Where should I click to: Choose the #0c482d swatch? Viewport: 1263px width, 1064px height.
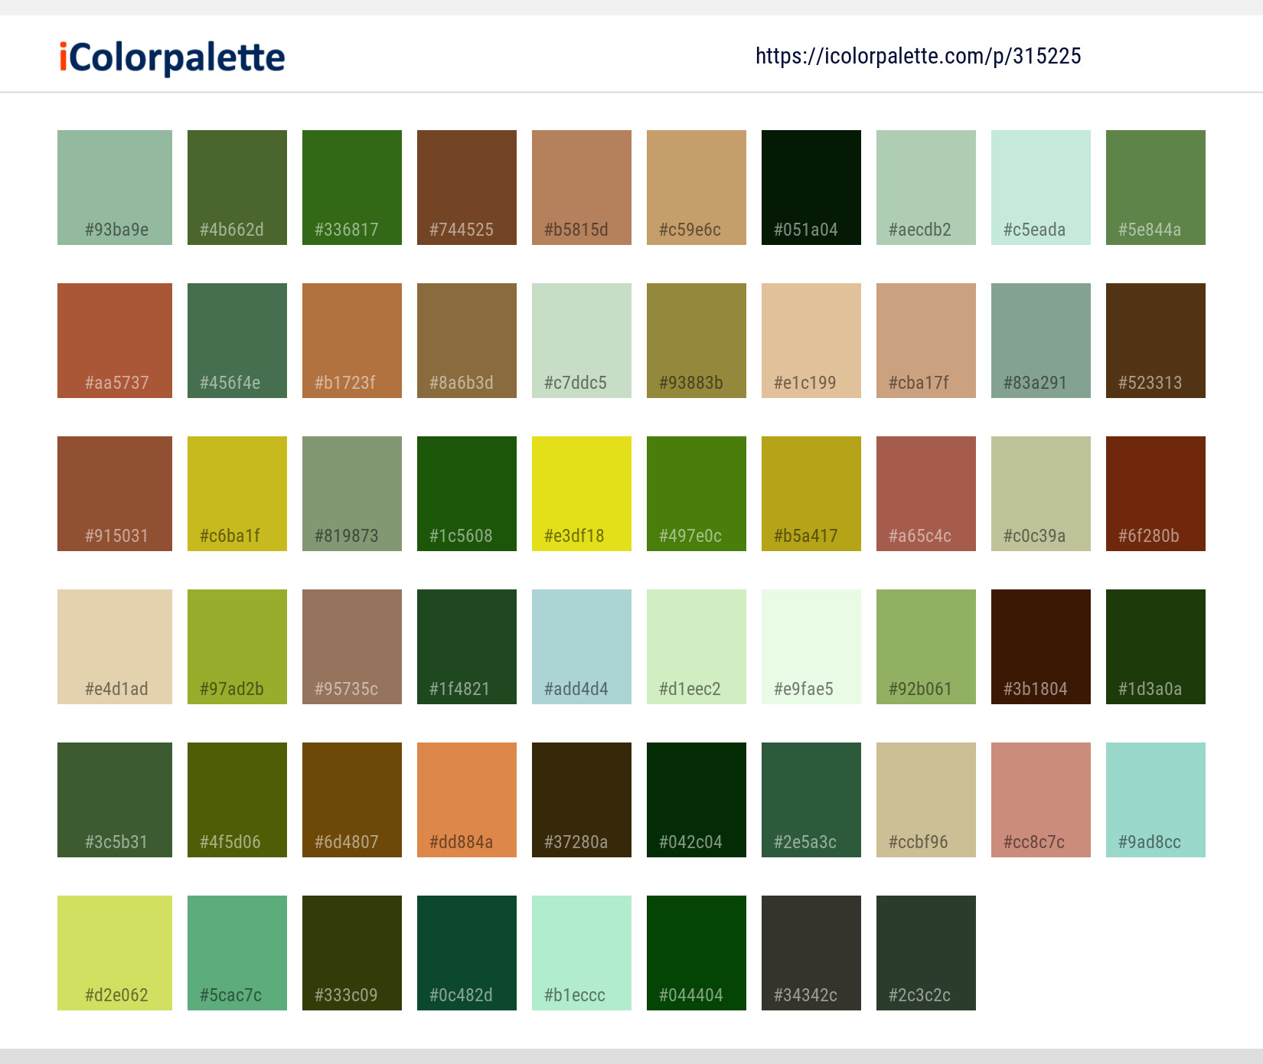click(x=467, y=953)
